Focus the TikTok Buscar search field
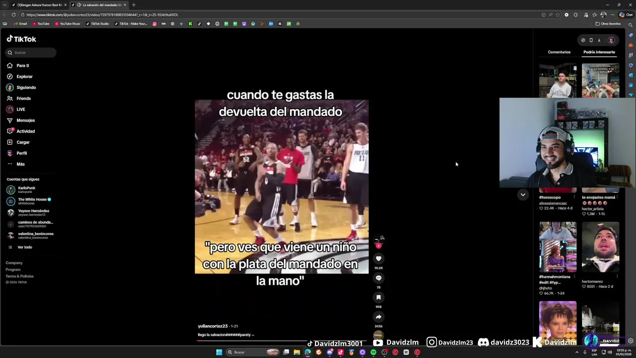The height and width of the screenshot is (358, 636). pyautogui.click(x=31, y=53)
